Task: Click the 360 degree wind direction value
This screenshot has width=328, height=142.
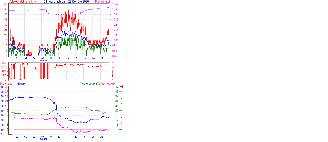Action: [x=4, y=63]
